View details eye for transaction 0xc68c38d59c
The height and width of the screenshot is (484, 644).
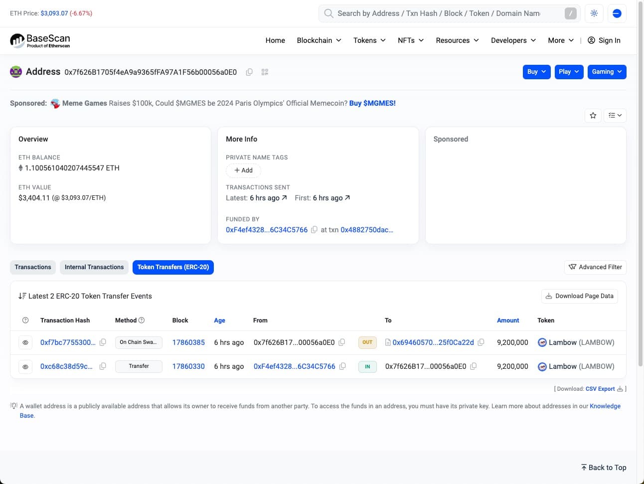coord(25,366)
